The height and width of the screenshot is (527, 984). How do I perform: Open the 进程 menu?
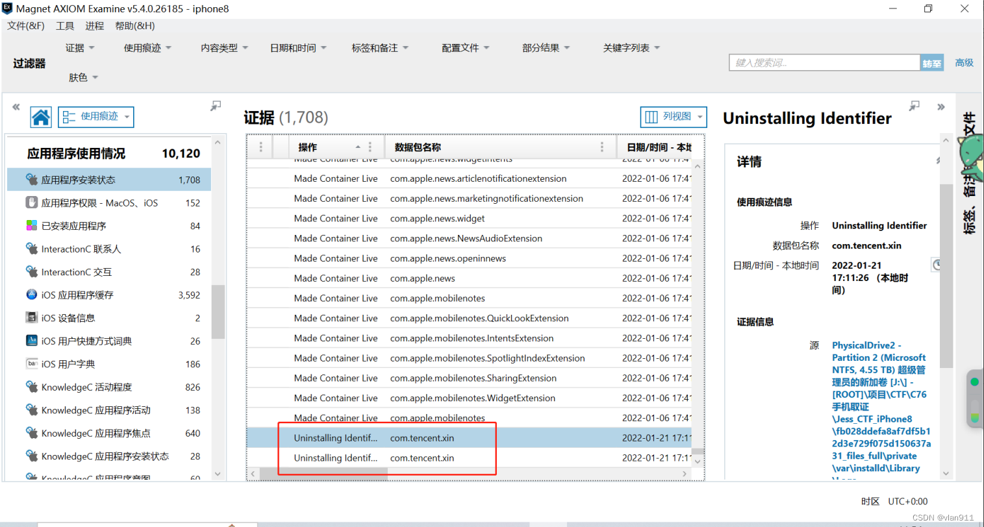94,26
